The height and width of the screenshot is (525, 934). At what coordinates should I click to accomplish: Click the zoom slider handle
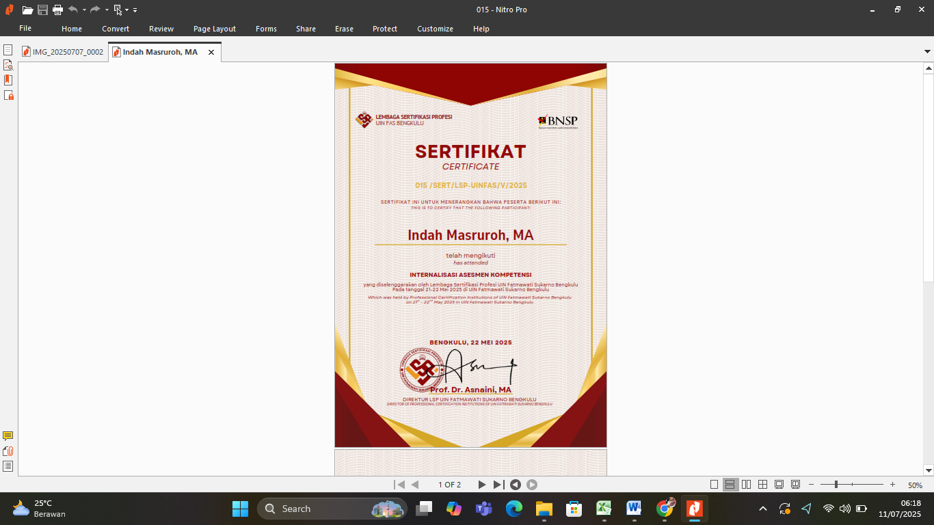point(836,485)
